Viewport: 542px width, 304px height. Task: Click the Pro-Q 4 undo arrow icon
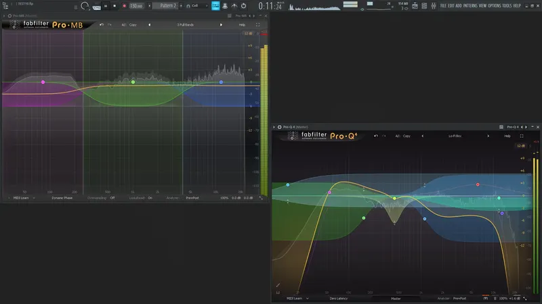point(376,136)
